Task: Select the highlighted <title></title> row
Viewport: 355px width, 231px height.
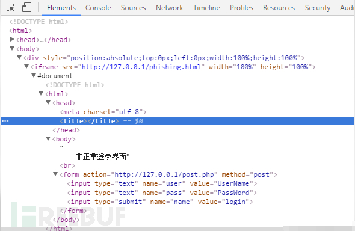Action: (177, 121)
